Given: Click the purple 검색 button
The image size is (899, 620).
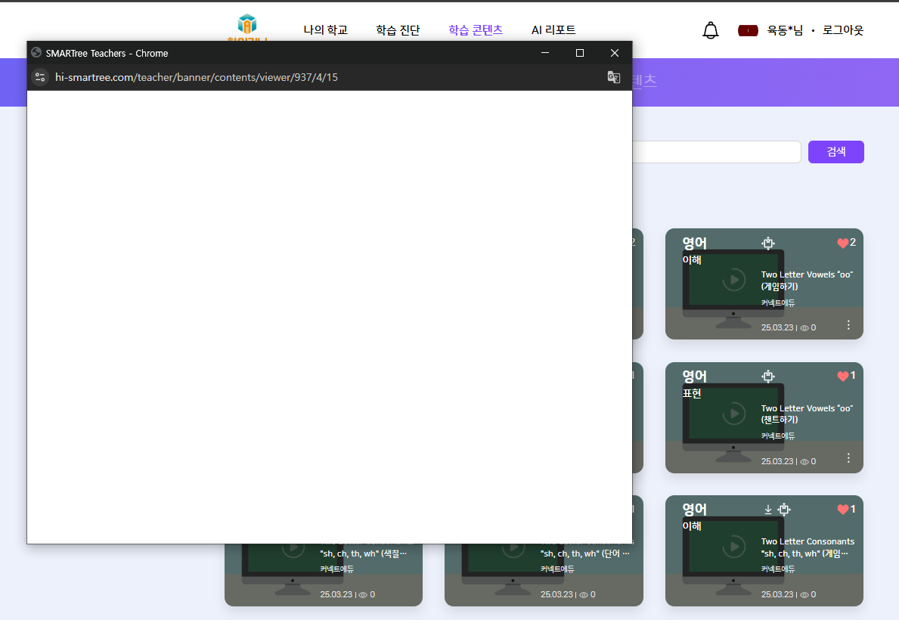Looking at the screenshot, I should [x=835, y=152].
